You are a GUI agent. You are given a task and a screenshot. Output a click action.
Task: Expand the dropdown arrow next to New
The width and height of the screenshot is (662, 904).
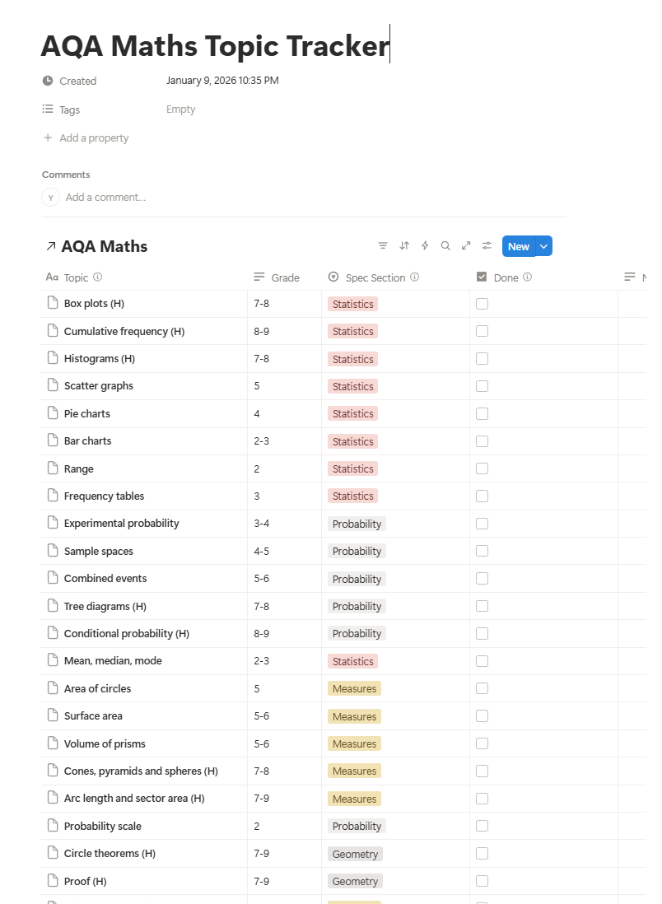pos(543,246)
